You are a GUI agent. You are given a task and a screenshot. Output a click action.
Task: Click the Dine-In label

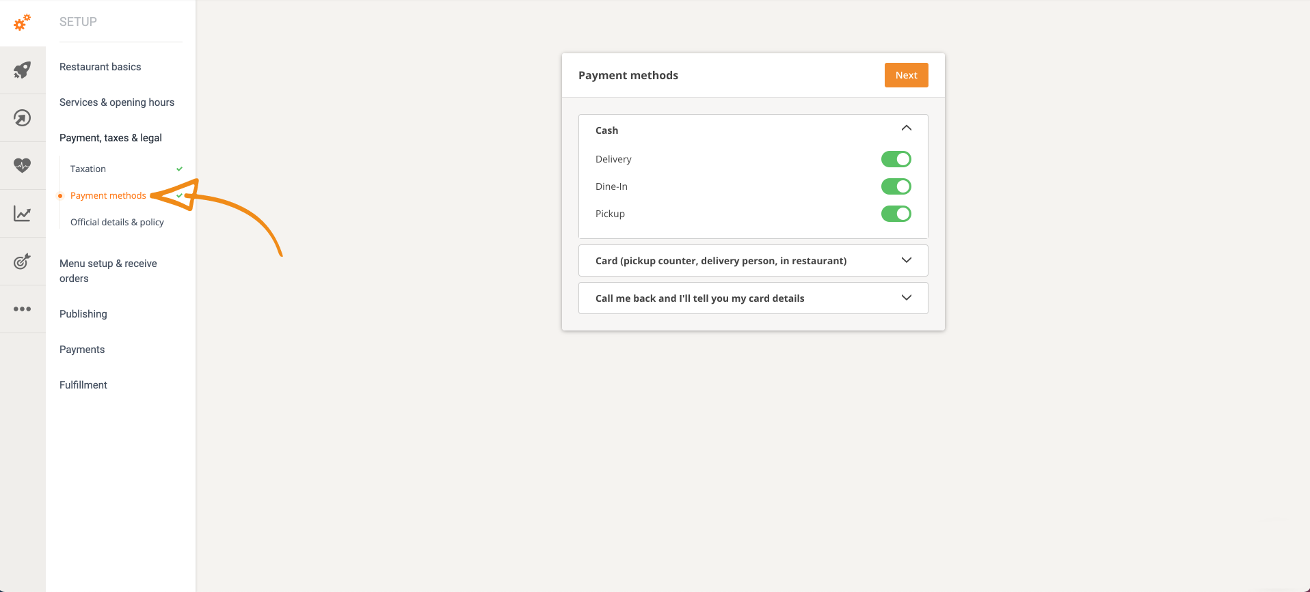(611, 186)
